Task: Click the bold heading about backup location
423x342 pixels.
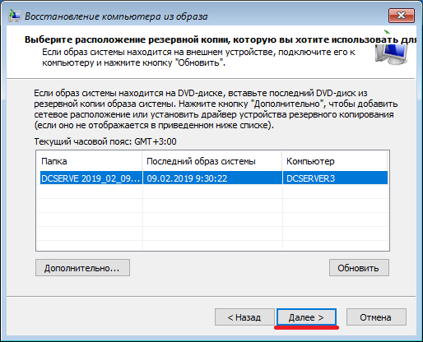Action: (221, 39)
